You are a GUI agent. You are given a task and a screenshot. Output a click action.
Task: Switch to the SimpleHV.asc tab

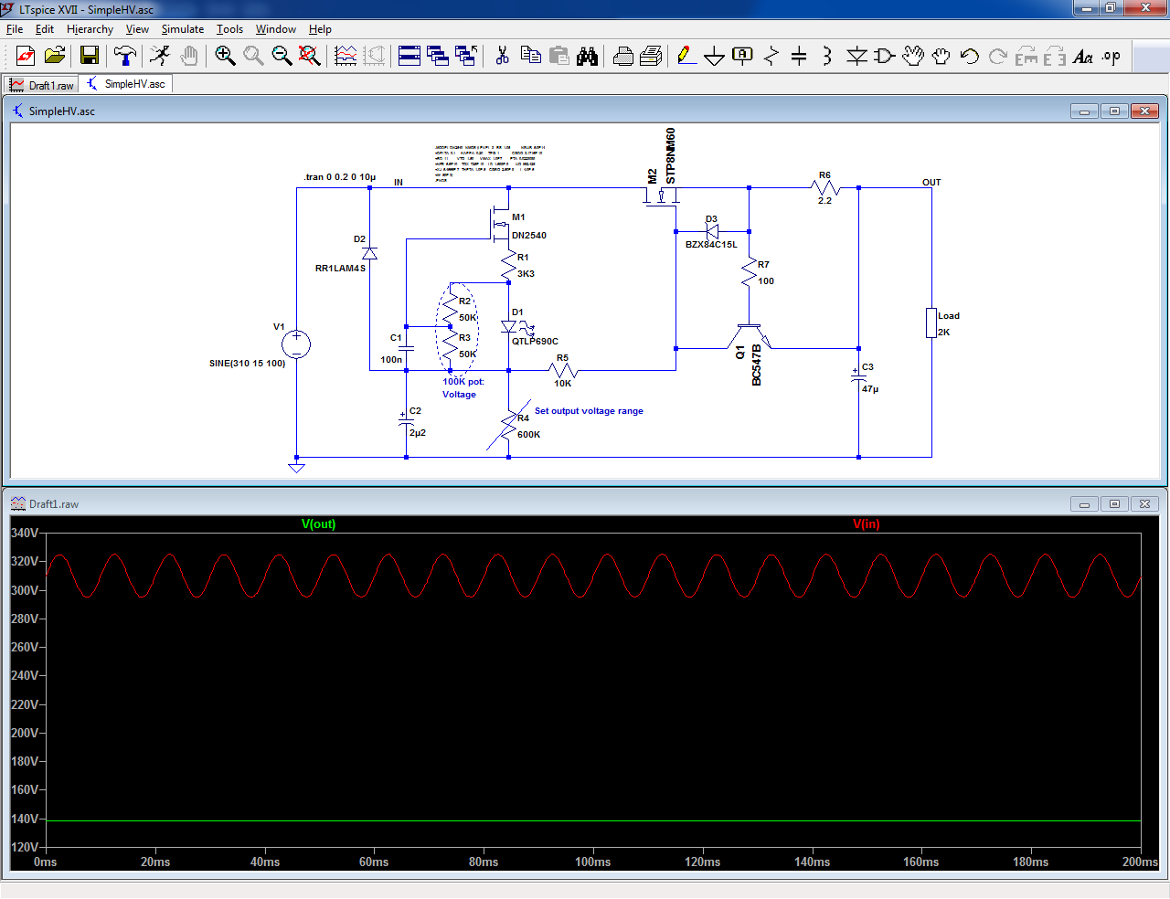click(126, 84)
